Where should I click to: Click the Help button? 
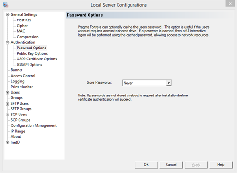click(221, 165)
